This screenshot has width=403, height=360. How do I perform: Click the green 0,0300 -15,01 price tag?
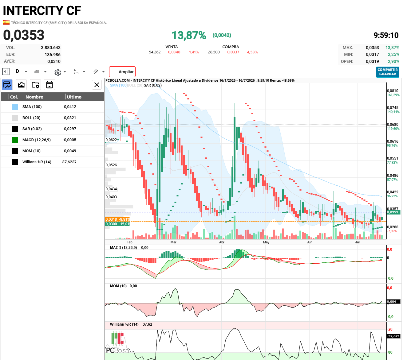click(x=117, y=224)
